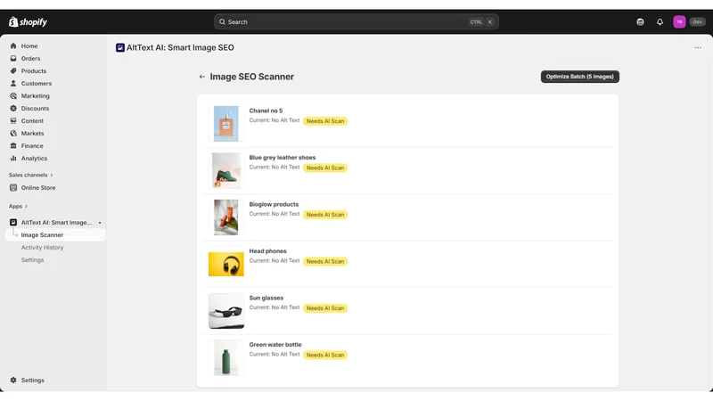
Task: Click Needs AI Scan badge for leather shoes
Action: tap(325, 168)
